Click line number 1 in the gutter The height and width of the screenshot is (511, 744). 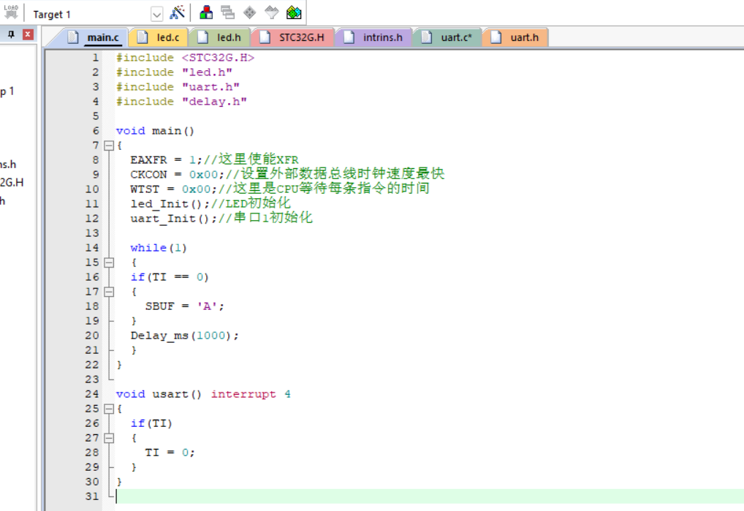coord(96,58)
